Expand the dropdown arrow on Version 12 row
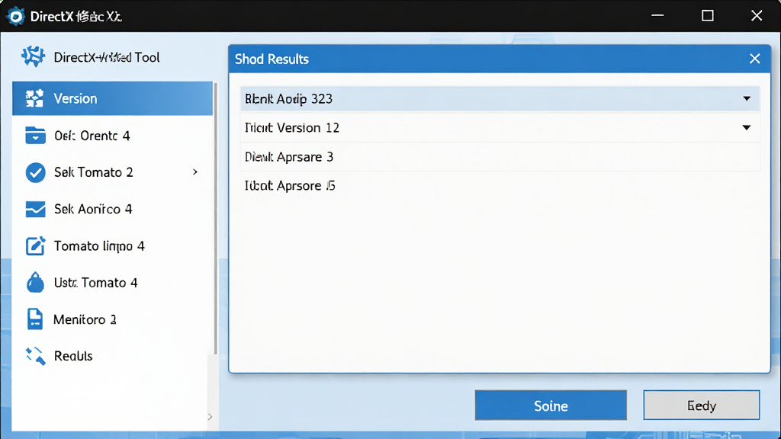 click(x=747, y=128)
